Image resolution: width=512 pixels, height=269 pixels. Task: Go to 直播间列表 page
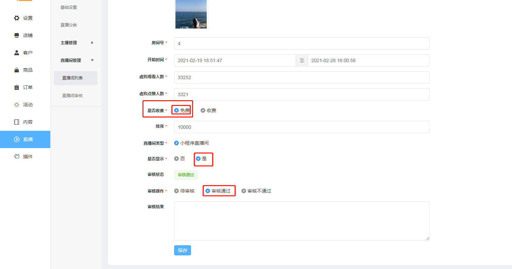[x=75, y=78]
